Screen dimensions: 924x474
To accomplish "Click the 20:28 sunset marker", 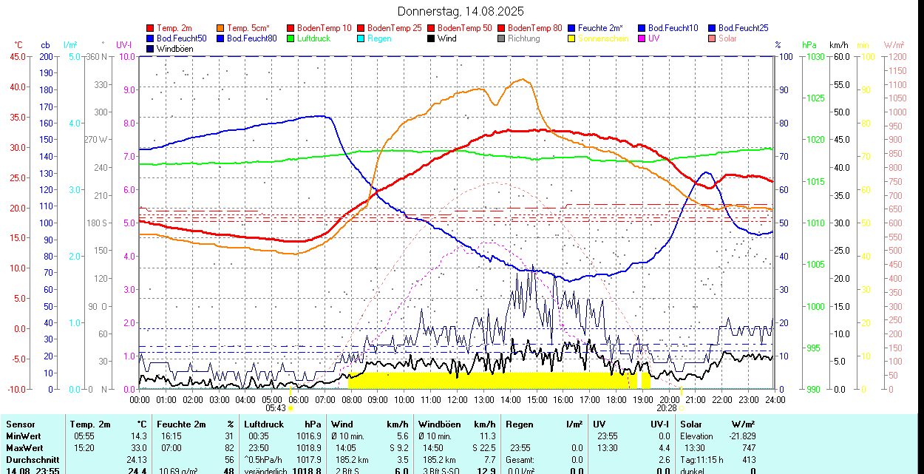I will [x=667, y=407].
